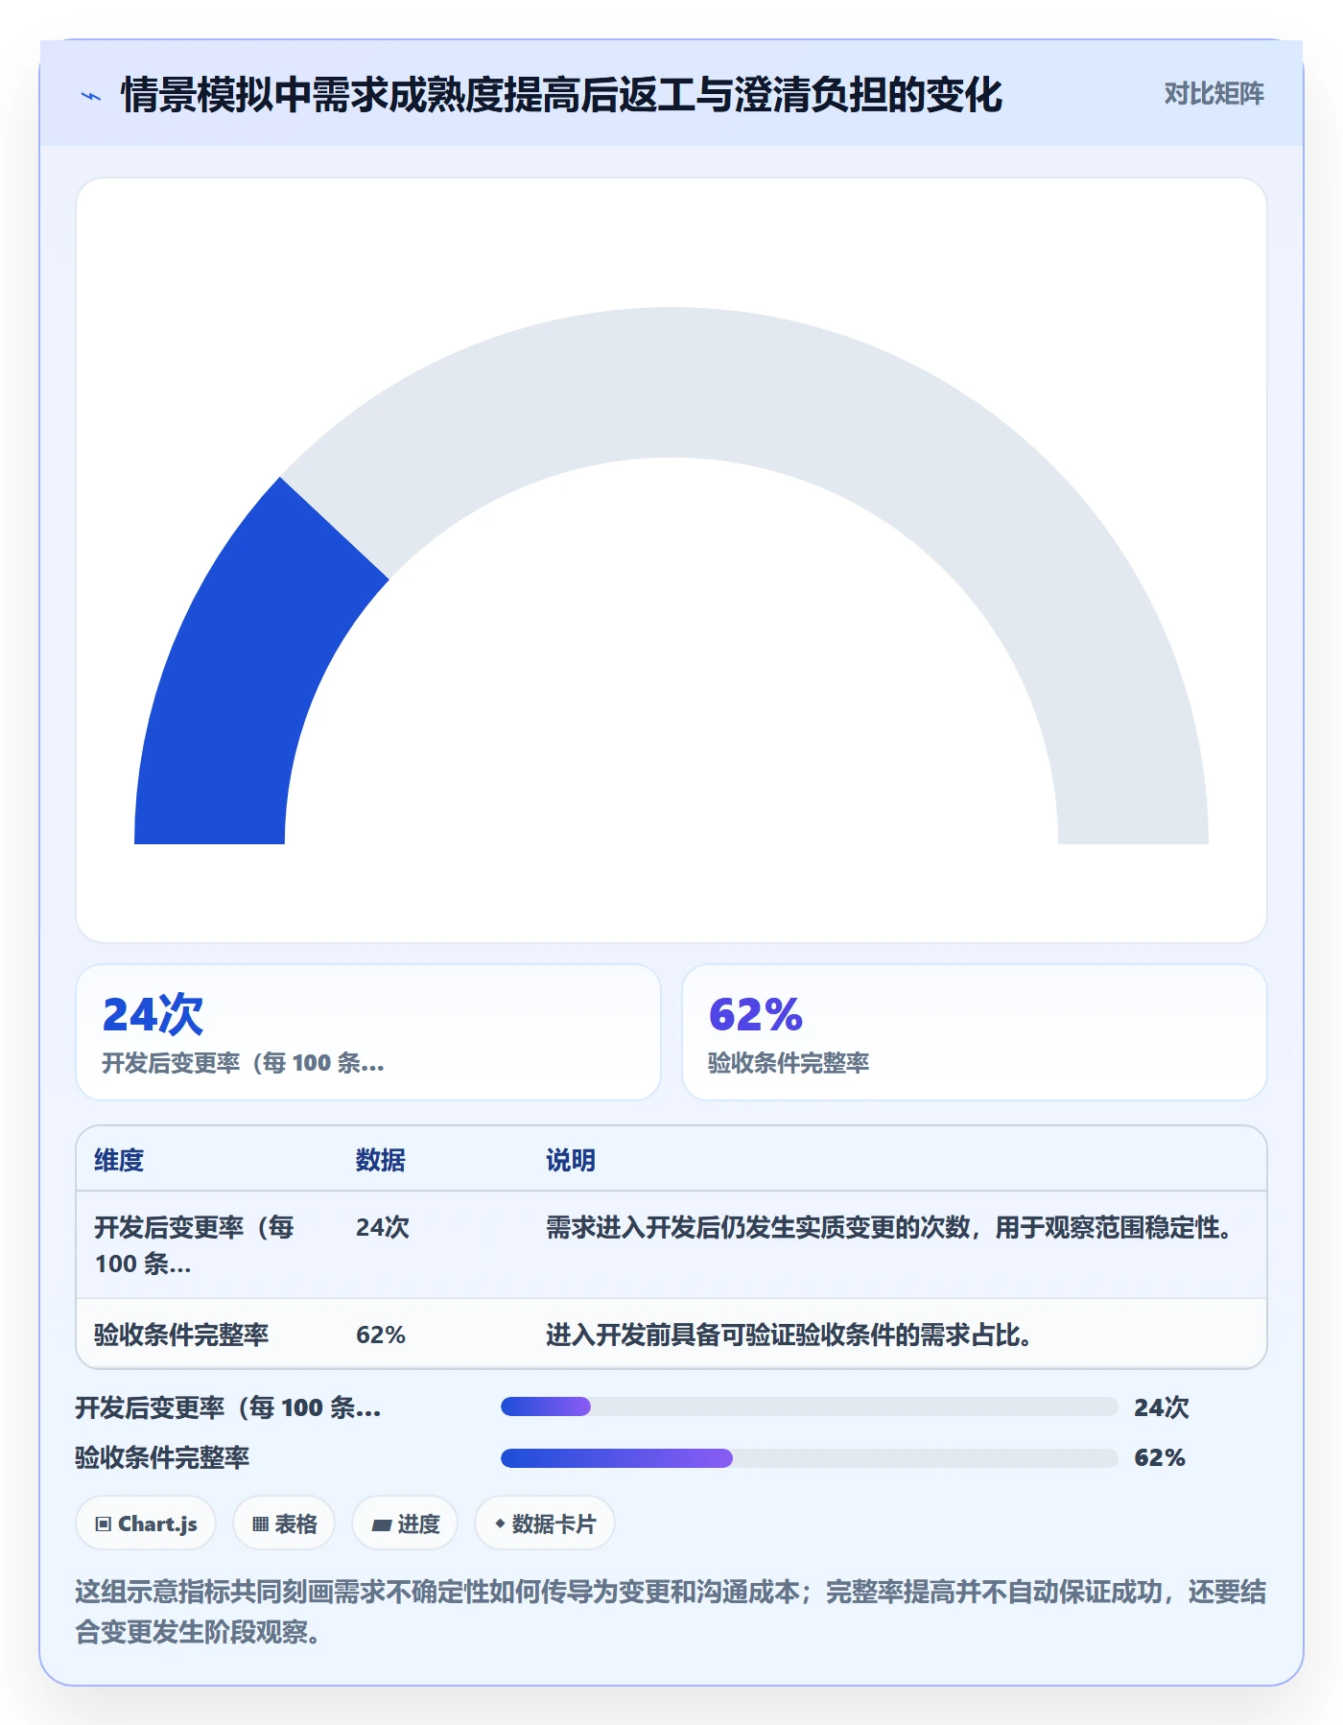1343x1725 pixels.
Task: Select the 数据卡片 tag chip
Action: pyautogui.click(x=545, y=1524)
